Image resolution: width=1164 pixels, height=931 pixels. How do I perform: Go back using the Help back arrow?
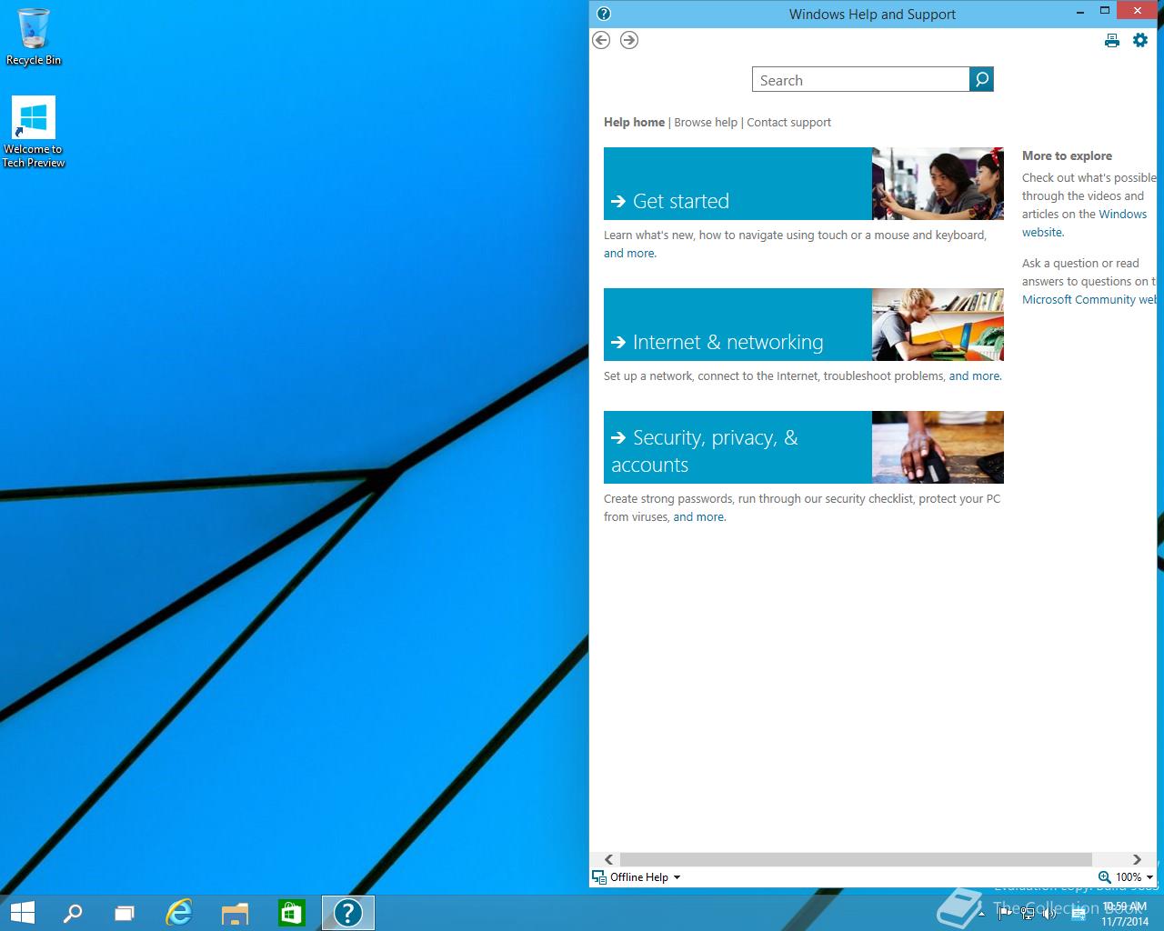click(601, 40)
